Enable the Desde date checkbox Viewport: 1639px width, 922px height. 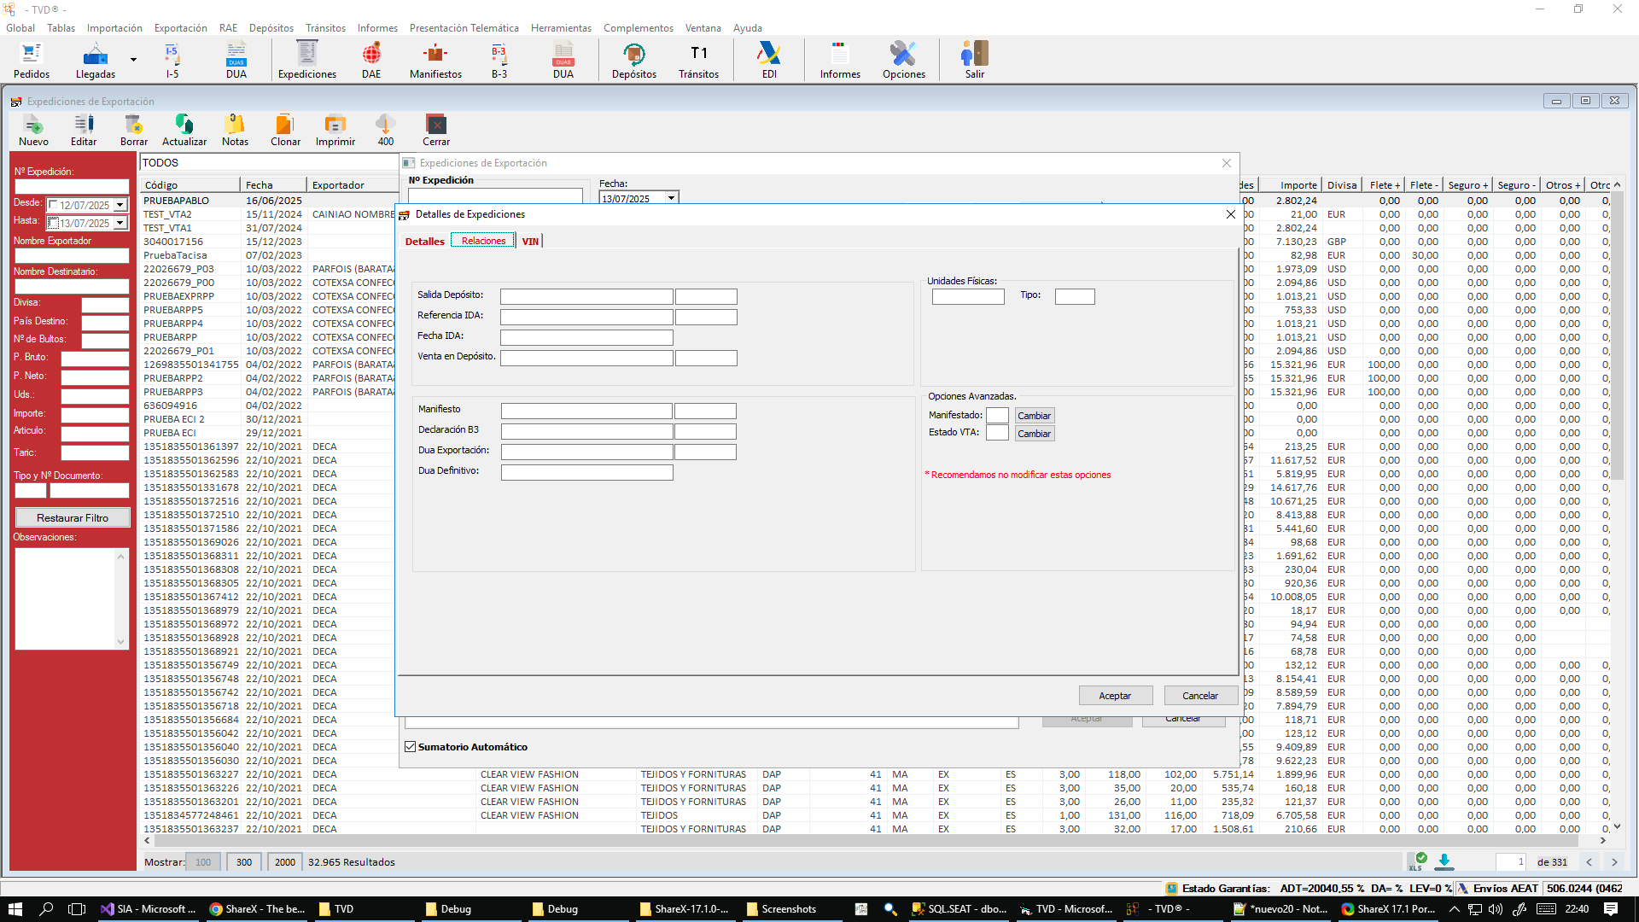[x=53, y=205]
